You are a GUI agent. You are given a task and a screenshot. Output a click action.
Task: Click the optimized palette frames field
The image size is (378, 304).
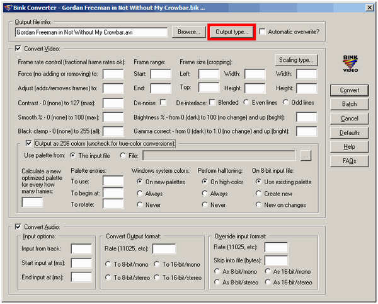tap(32, 202)
